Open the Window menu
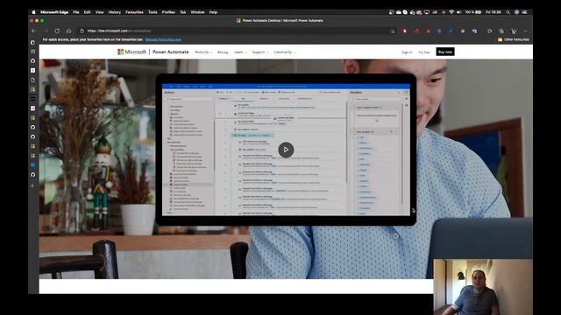The image size is (561, 315). click(x=197, y=12)
